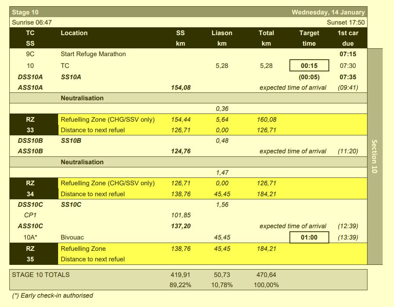Click the Sunrise 06:47 label

[x=32, y=23]
